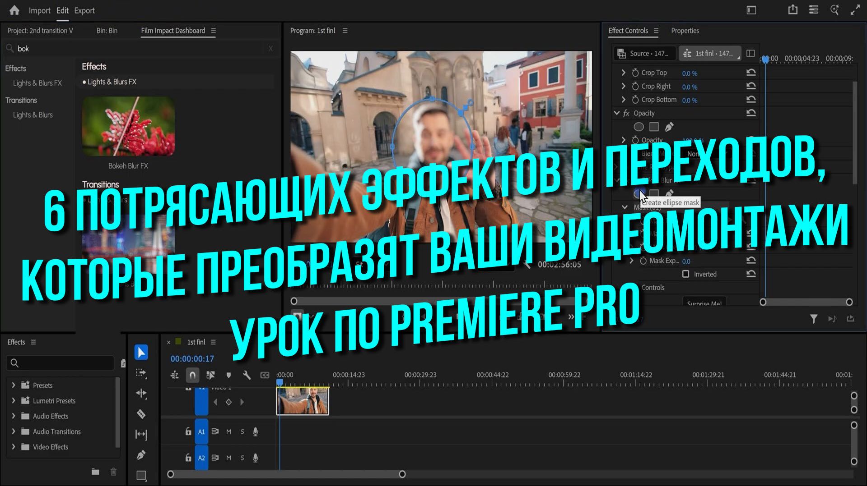This screenshot has height=486, width=867.
Task: Solo the A1 audio track
Action: pos(242,431)
